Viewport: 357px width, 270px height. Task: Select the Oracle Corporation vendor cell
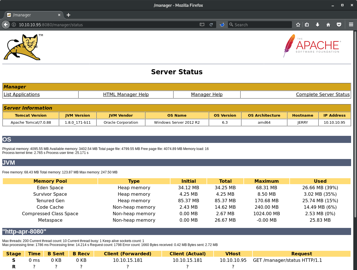click(x=121, y=122)
